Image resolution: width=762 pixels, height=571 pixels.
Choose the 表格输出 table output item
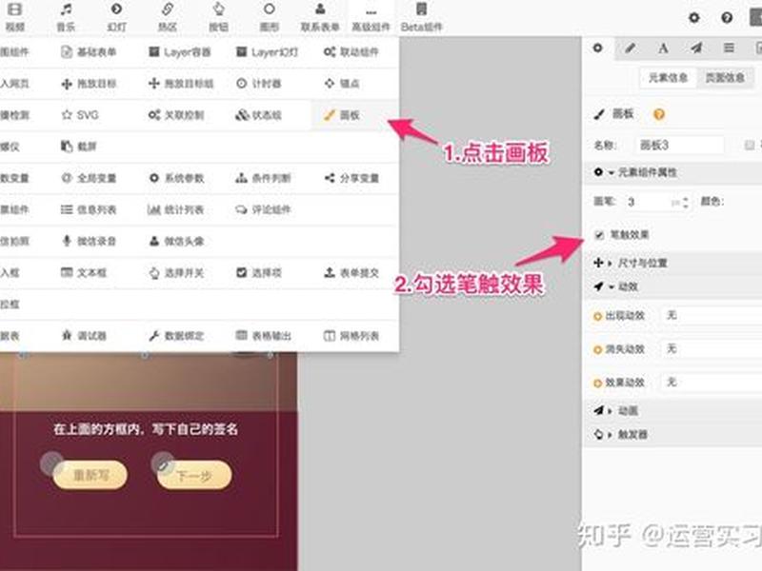[263, 336]
